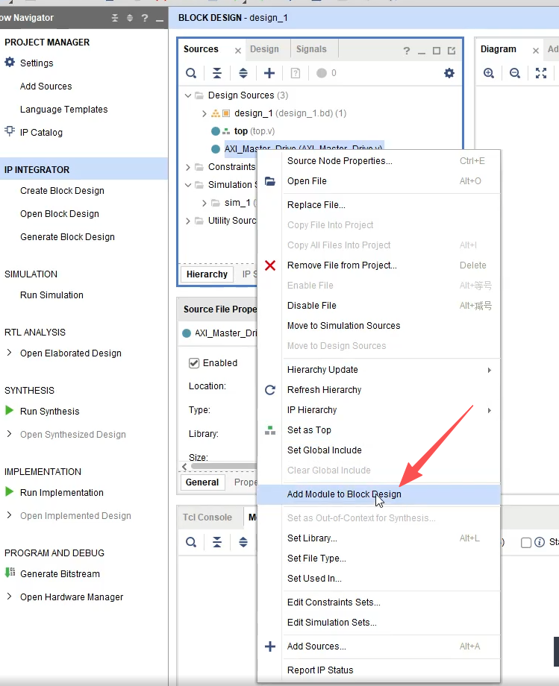Expand Open Elaborated Design
The height and width of the screenshot is (686, 559).
[x=9, y=353]
